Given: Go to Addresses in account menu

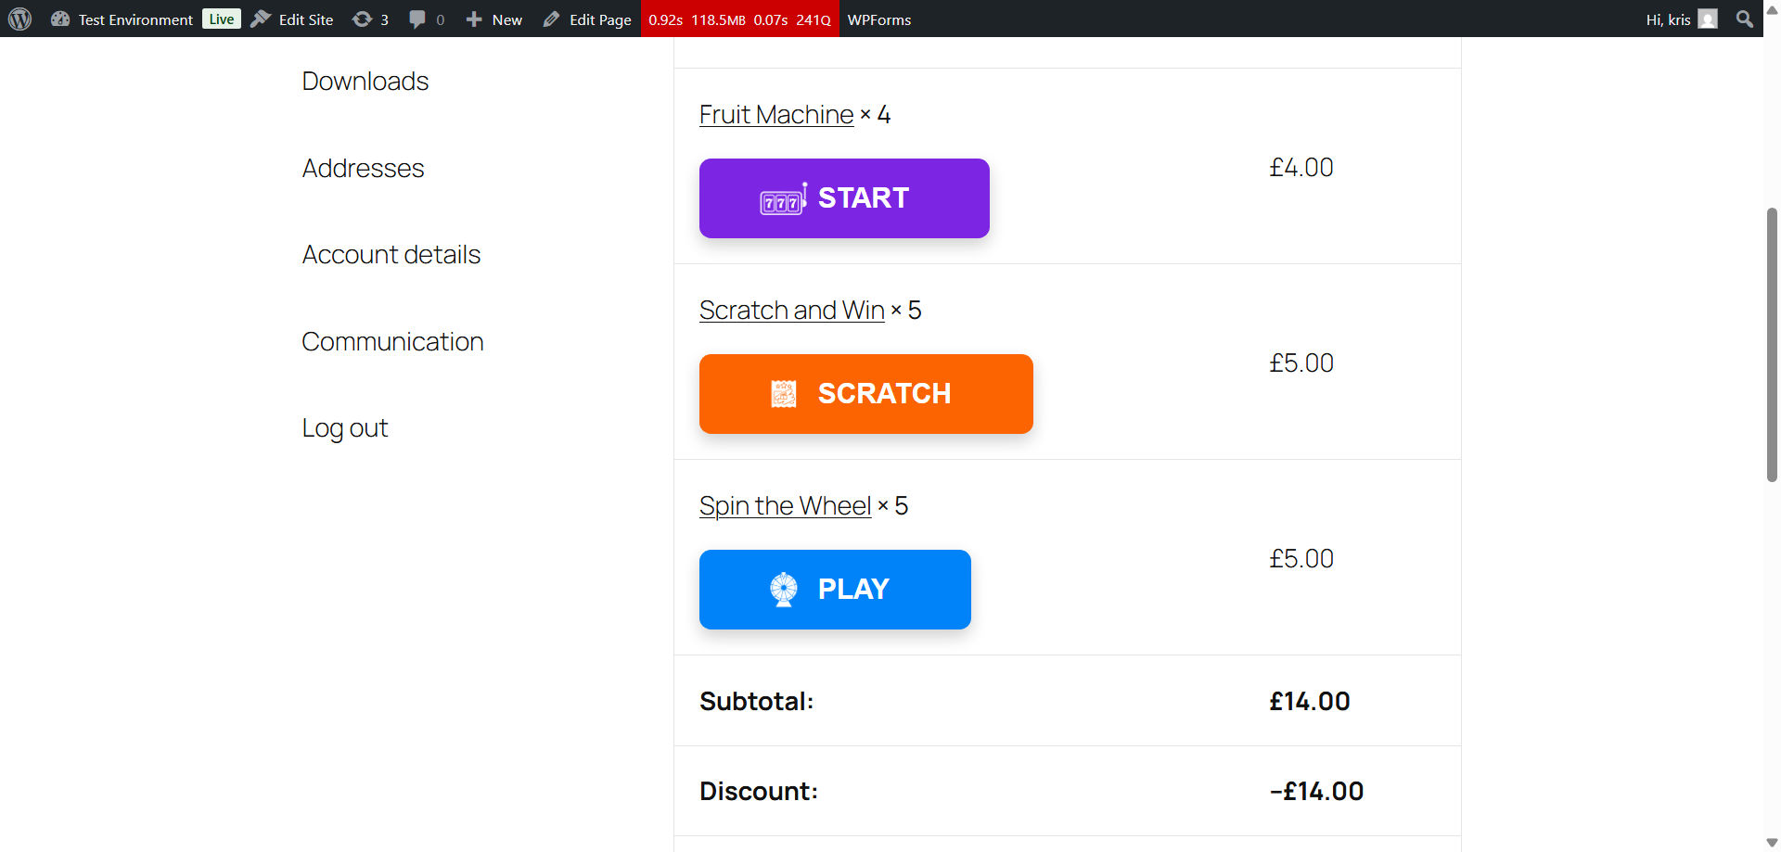Looking at the screenshot, I should [363, 169].
